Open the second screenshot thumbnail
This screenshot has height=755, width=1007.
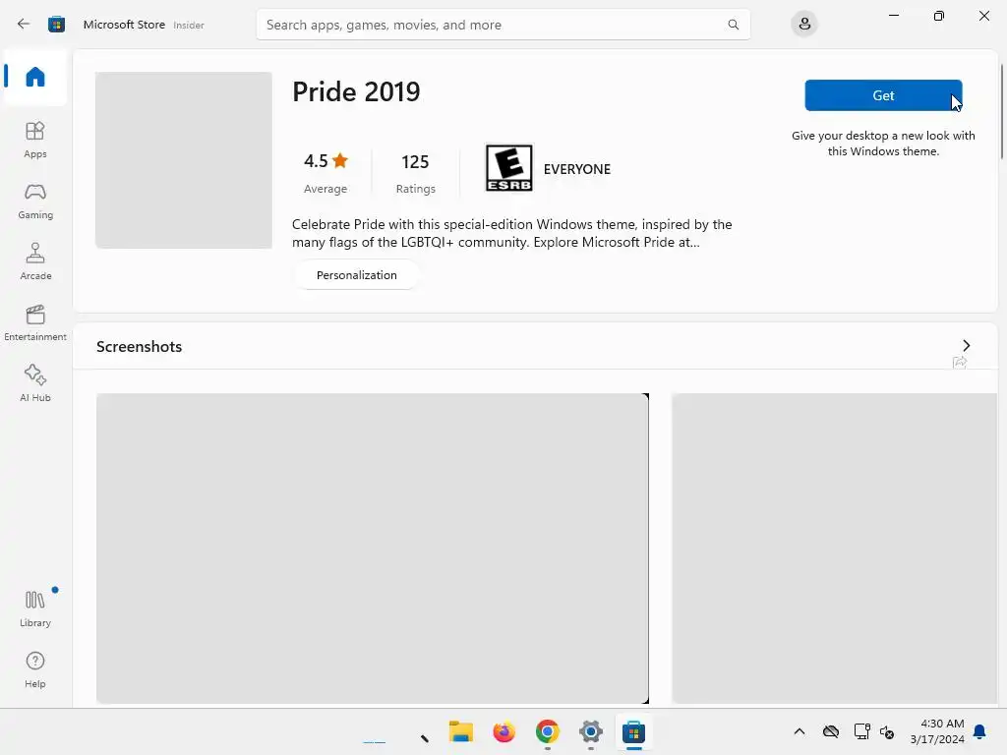pyautogui.click(x=834, y=549)
